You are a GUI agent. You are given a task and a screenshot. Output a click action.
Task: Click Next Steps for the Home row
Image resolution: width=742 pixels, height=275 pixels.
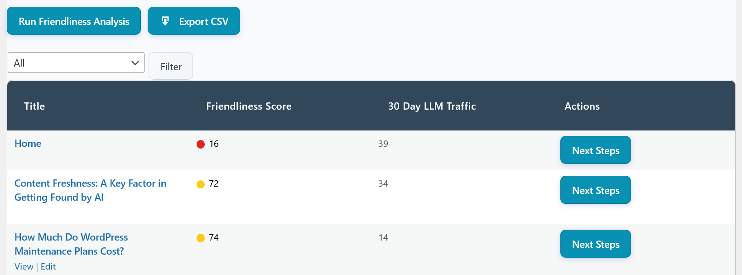(x=595, y=150)
